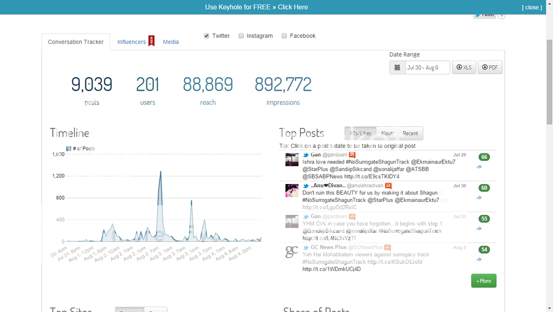Enable the Instagram checkbox

pyautogui.click(x=241, y=36)
